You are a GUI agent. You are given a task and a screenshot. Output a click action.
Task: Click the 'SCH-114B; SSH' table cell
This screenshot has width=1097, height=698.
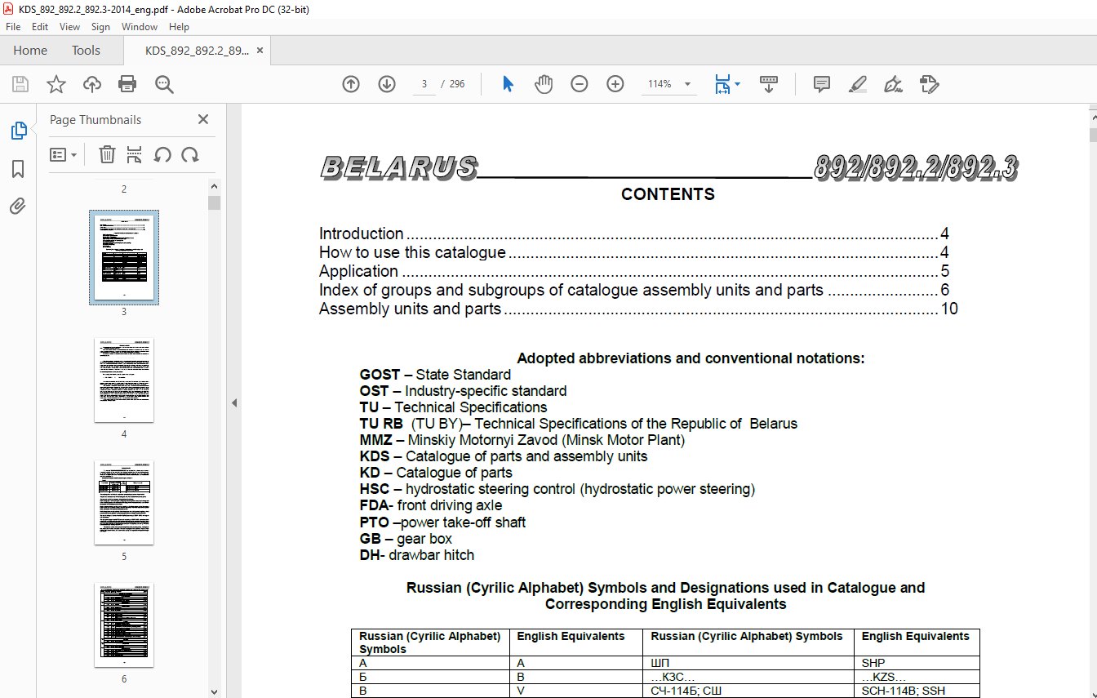(x=917, y=691)
